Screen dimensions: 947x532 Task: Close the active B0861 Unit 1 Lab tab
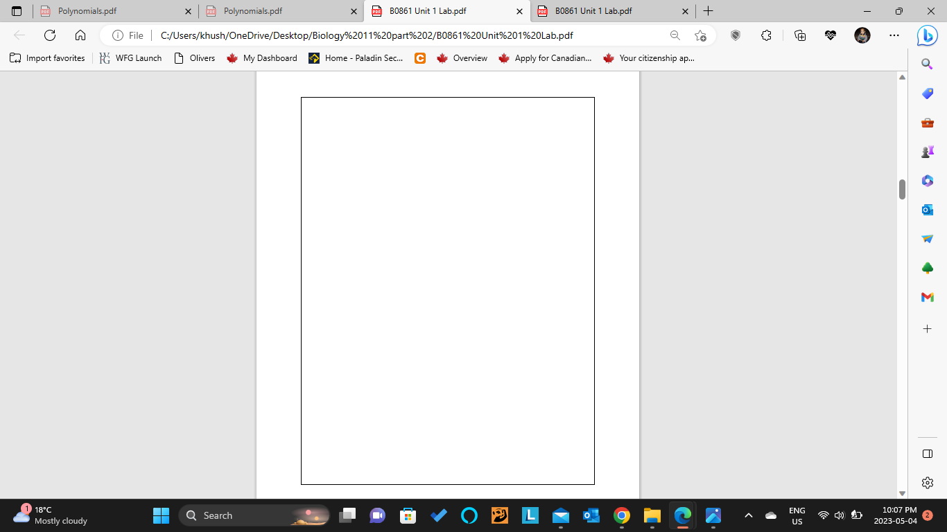point(519,11)
